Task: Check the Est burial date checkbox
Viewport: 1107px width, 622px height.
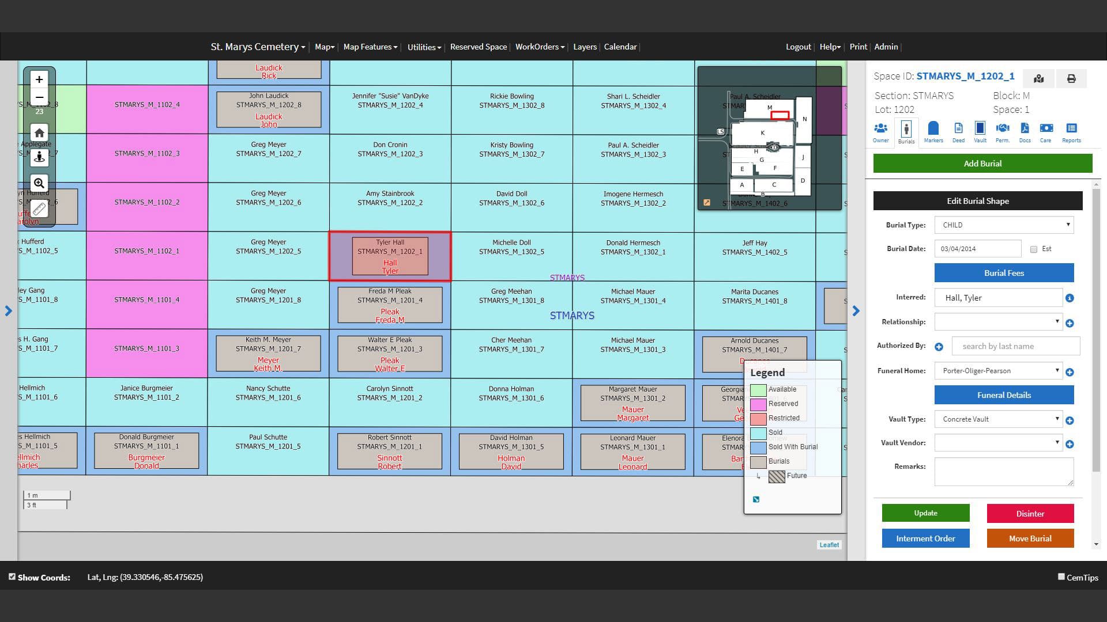Action: pyautogui.click(x=1034, y=249)
